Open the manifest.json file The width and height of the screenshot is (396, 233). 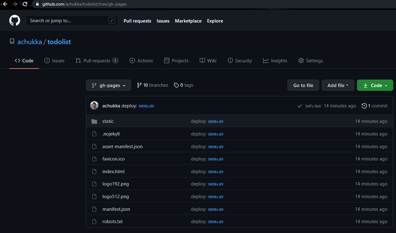(x=116, y=209)
